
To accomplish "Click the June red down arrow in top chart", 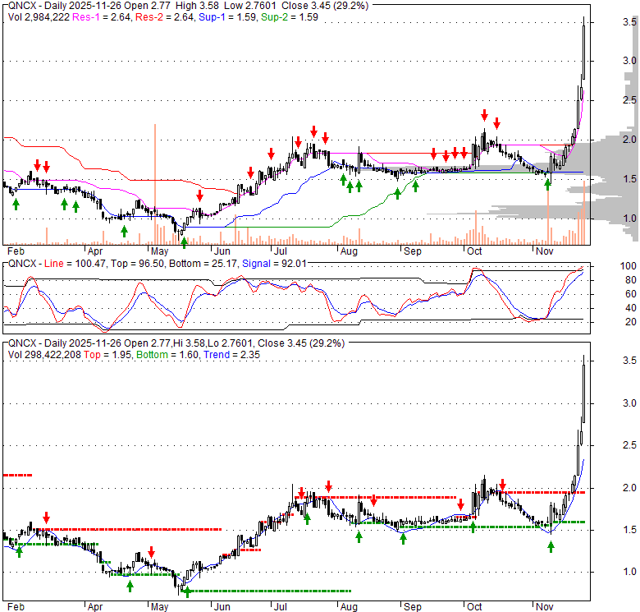I will pos(249,172).
